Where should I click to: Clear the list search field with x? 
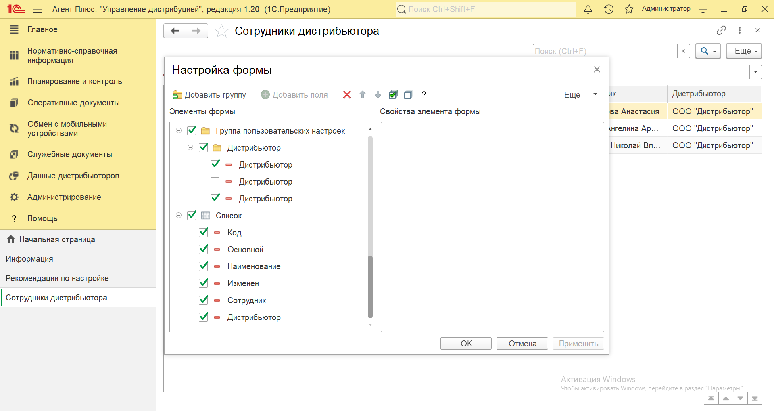tap(683, 51)
